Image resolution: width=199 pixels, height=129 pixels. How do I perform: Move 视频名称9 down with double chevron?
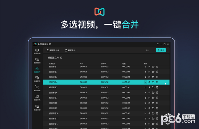(146, 108)
